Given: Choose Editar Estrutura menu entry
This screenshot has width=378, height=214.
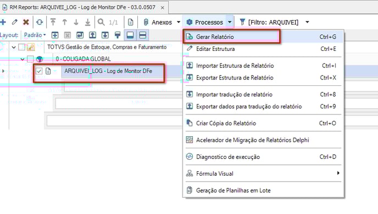Looking at the screenshot, I should point(263,49).
